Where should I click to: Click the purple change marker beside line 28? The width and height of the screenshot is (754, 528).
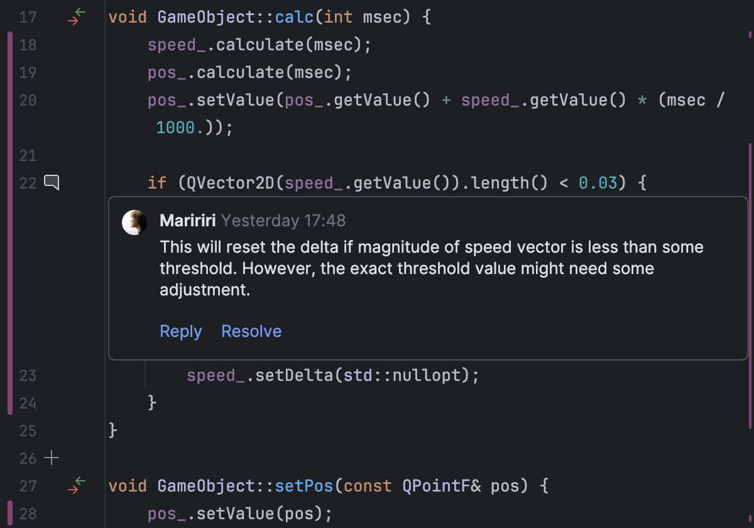pyautogui.click(x=10, y=513)
